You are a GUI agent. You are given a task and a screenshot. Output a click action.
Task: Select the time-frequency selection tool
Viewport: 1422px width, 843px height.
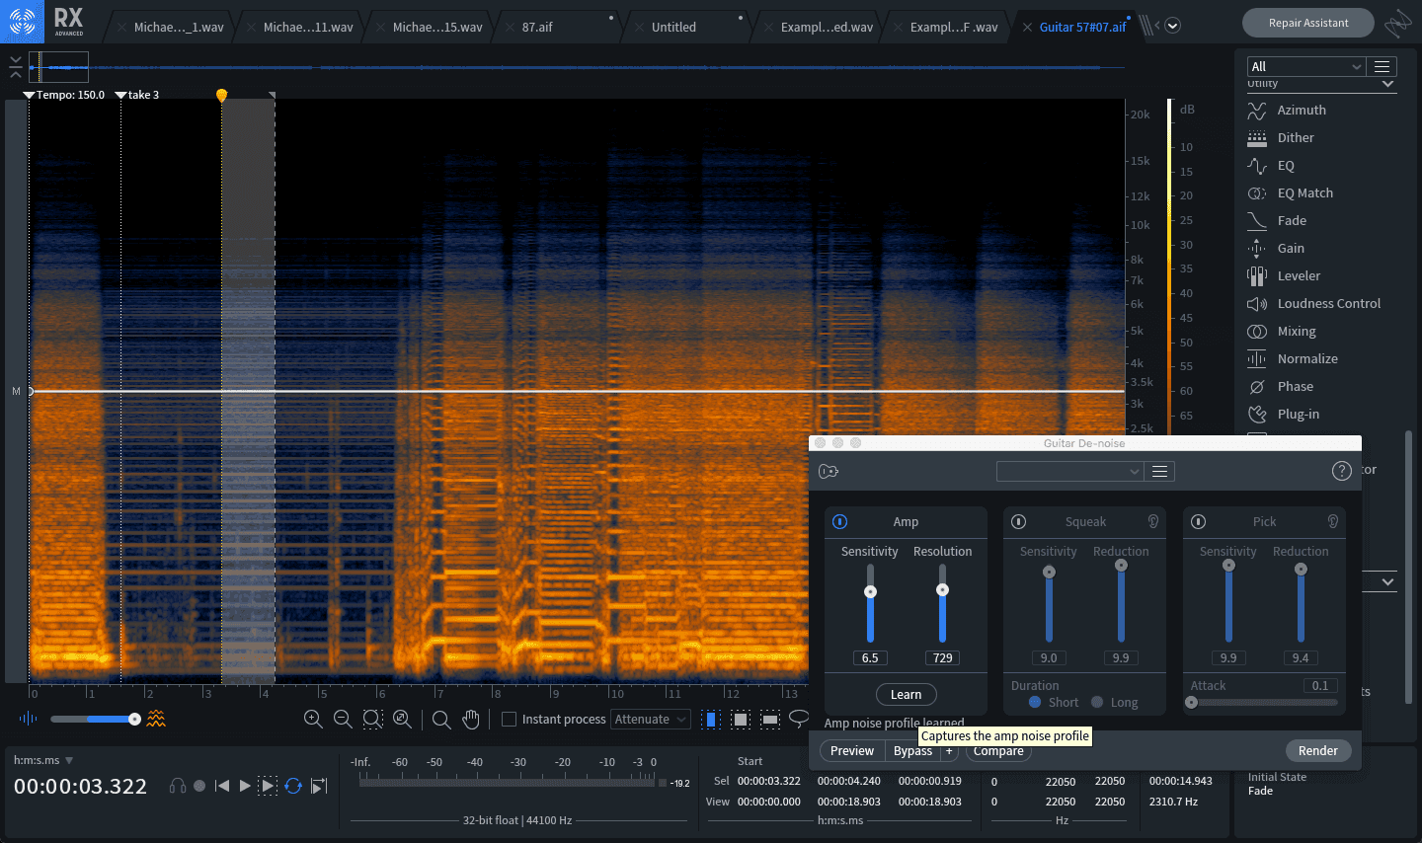click(741, 720)
